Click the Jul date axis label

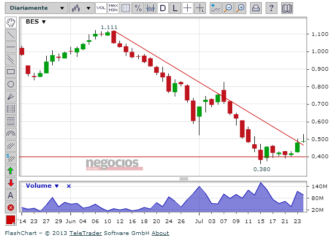click(199, 222)
